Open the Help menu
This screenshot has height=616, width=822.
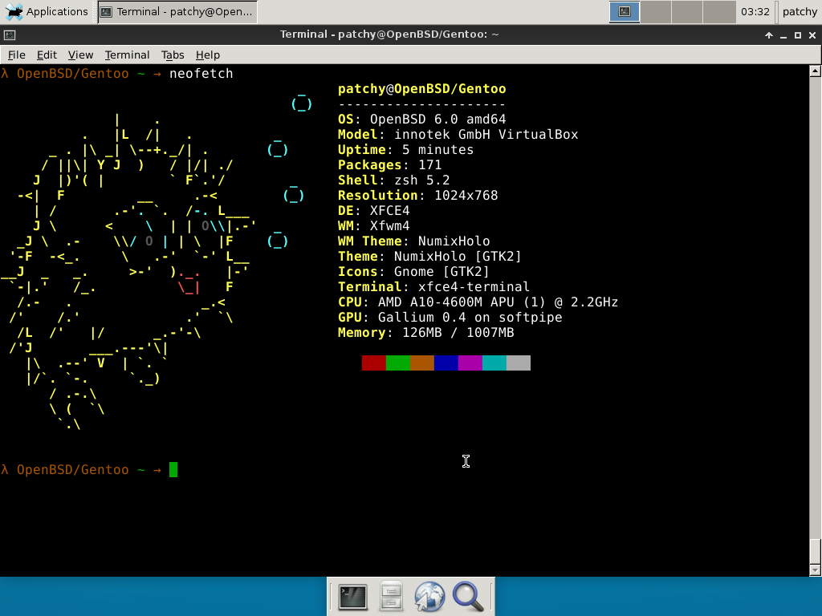point(208,55)
